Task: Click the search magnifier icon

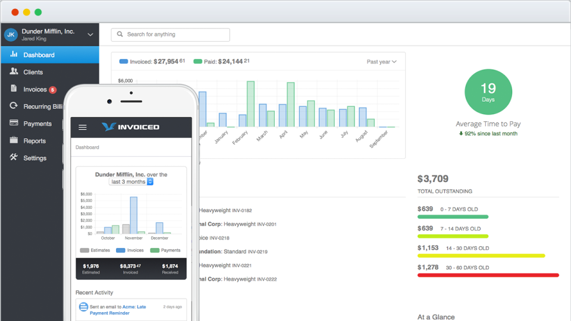Action: click(x=120, y=34)
